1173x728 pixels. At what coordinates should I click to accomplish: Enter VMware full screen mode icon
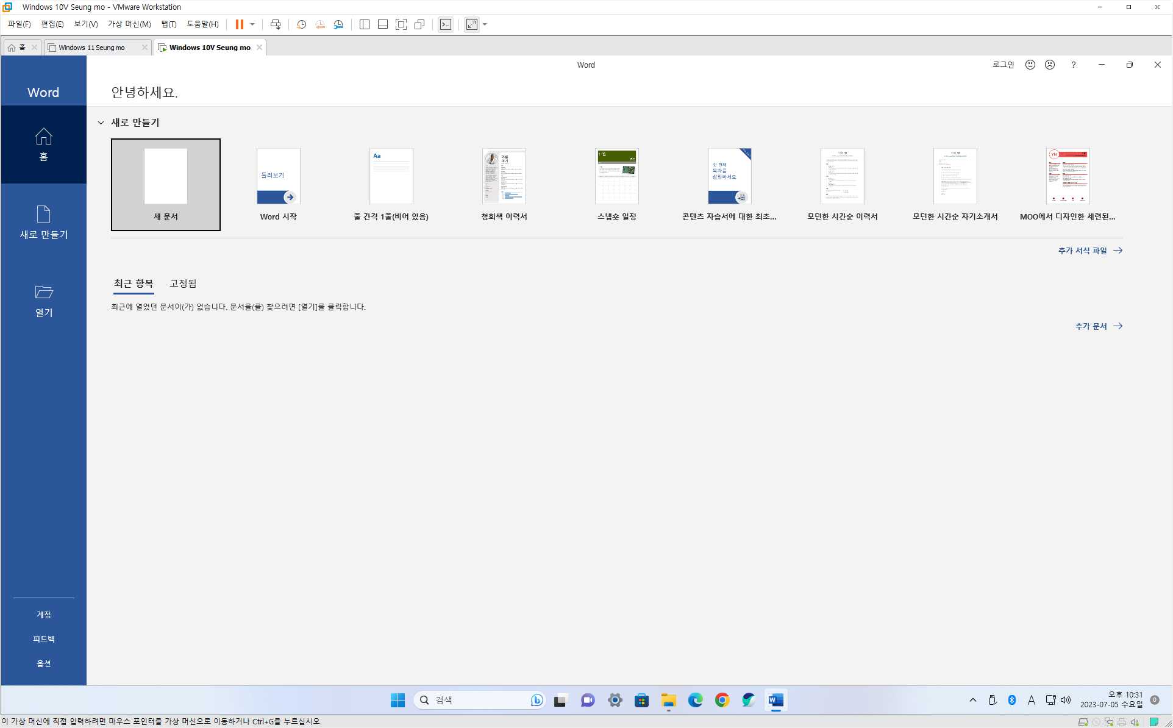click(x=401, y=24)
